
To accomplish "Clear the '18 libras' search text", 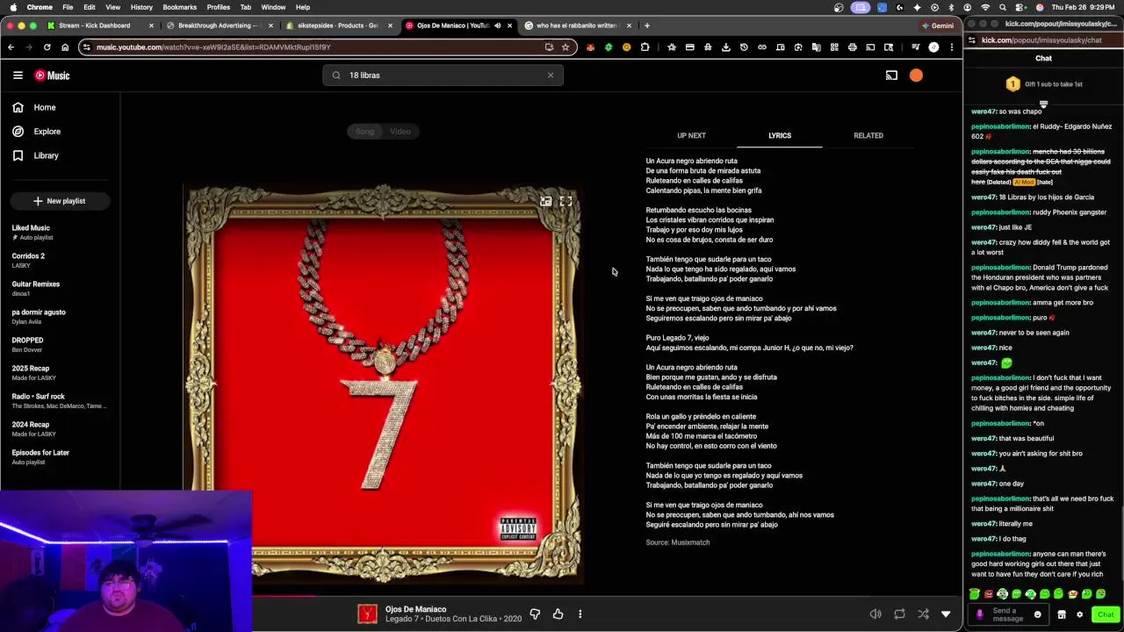I will [x=551, y=75].
